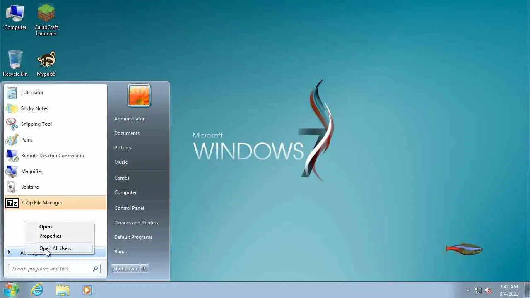Focus the Search programs and files box
The image size is (530, 298).
[x=55, y=269]
